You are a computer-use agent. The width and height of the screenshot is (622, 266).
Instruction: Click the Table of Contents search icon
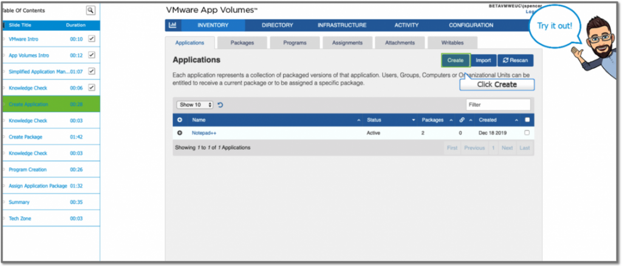(x=91, y=10)
